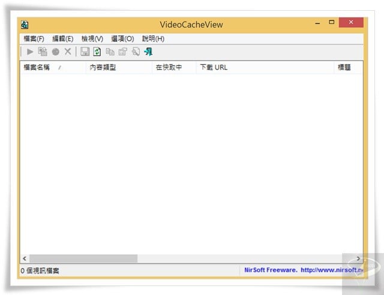Open the 檔案(F) menu

[34, 38]
